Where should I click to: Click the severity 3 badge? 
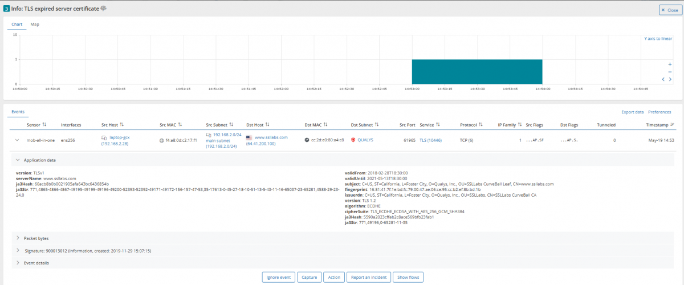[6, 8]
